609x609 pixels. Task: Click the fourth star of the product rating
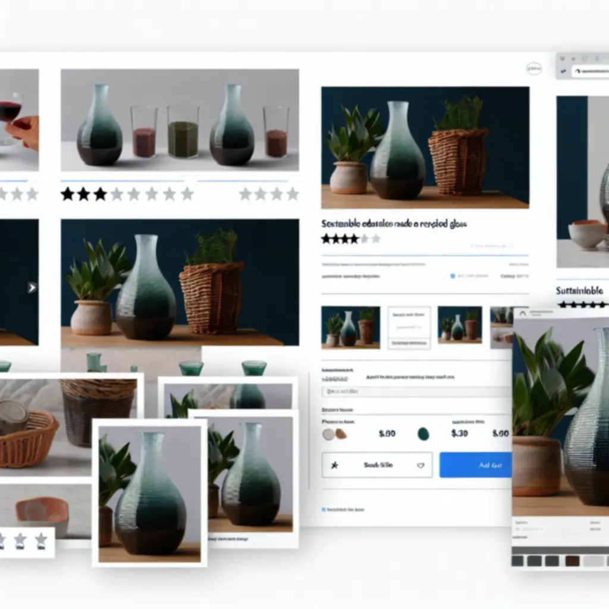pyautogui.click(x=354, y=239)
